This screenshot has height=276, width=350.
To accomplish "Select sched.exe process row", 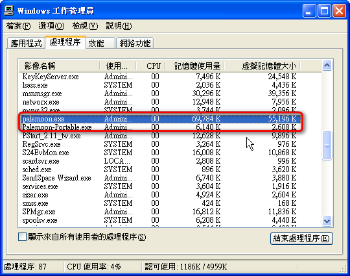I will (159, 169).
